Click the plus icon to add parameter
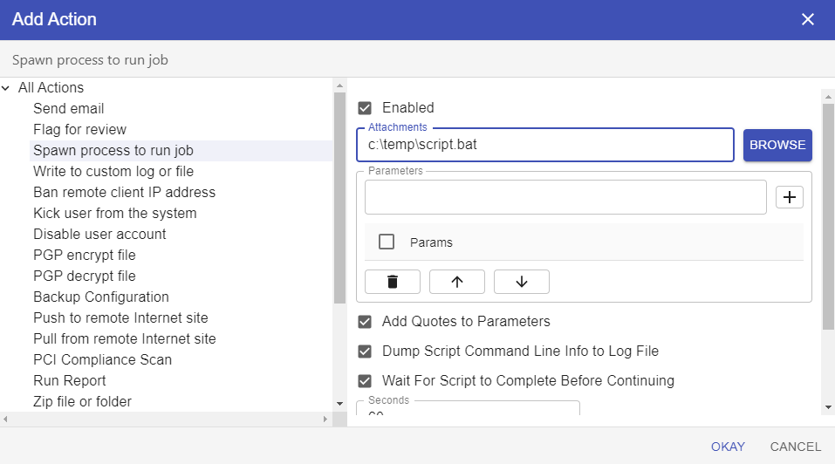The width and height of the screenshot is (835, 464). [x=790, y=197]
